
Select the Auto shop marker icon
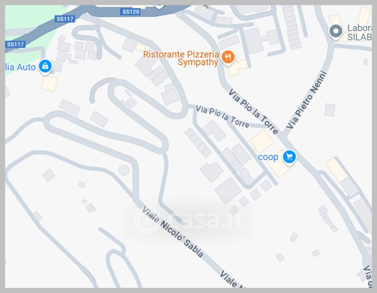[45, 66]
